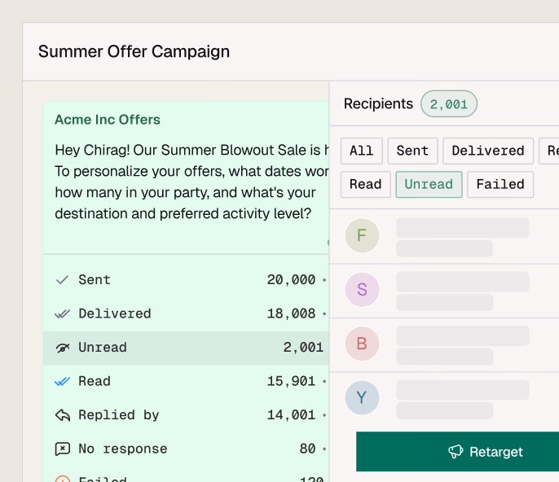Click the Unread crossed-eye icon

pyautogui.click(x=62, y=348)
